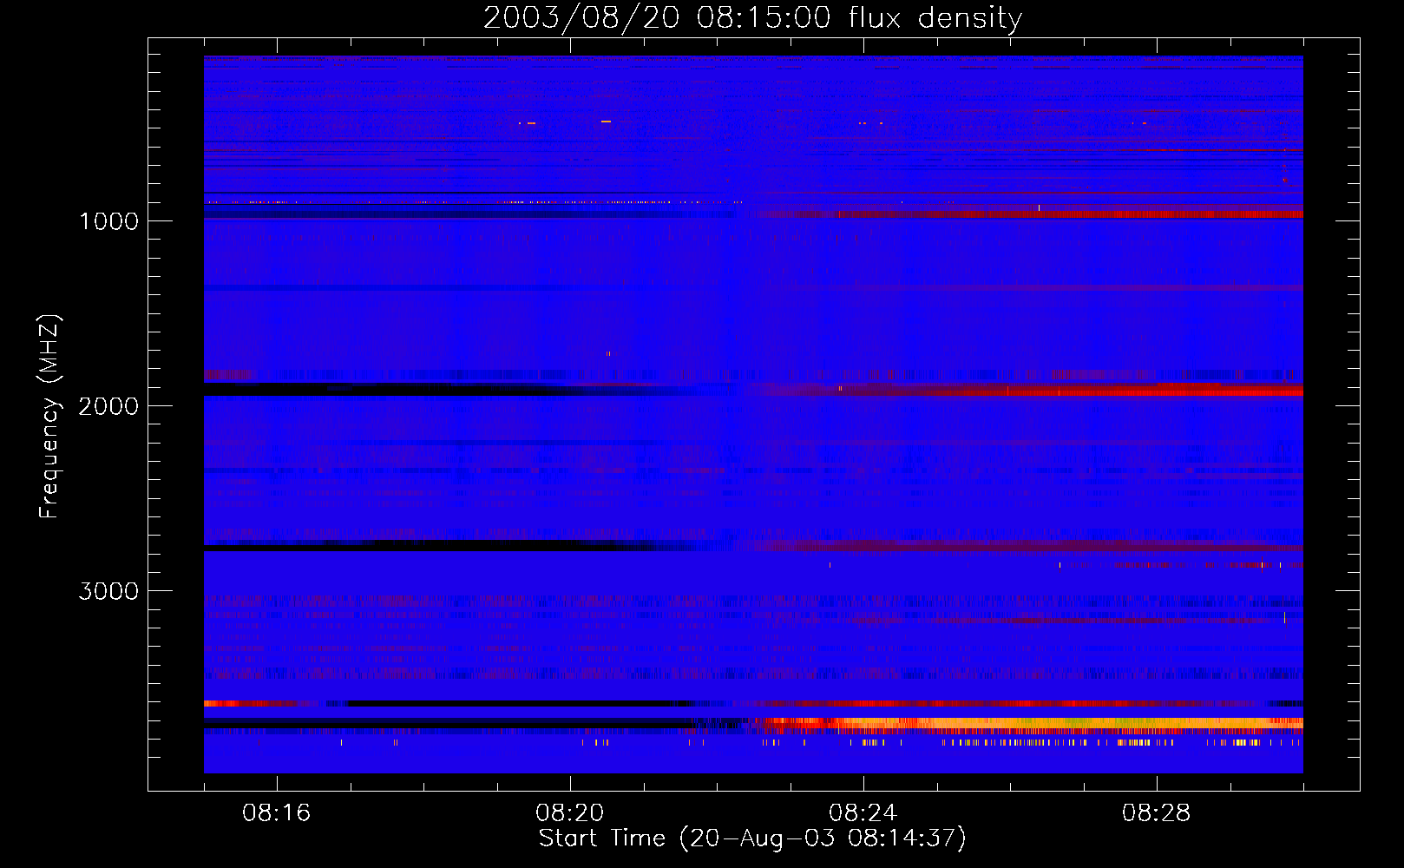This screenshot has height=868, width=1404.
Task: Click the y-axis tick label 1000
Action: click(x=109, y=221)
